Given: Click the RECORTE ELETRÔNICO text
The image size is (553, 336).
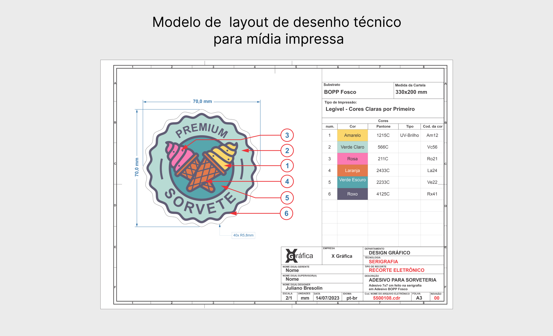Looking at the screenshot, I should [396, 270].
